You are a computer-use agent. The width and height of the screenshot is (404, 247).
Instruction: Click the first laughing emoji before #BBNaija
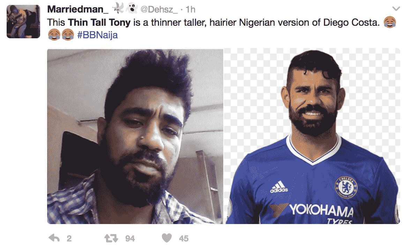click(x=54, y=35)
